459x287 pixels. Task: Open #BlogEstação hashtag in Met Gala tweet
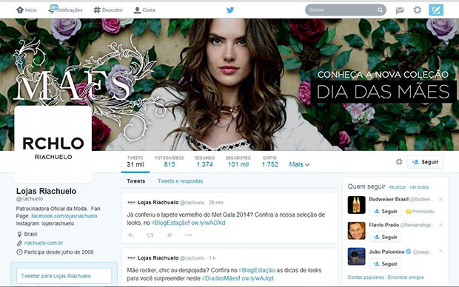pos(170,223)
